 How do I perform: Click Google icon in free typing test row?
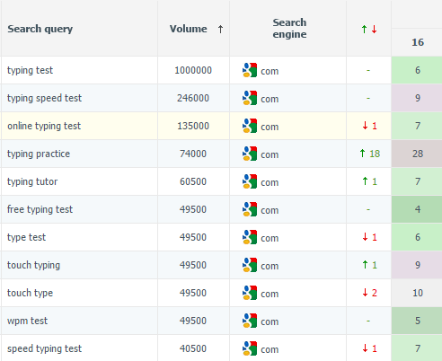250,209
